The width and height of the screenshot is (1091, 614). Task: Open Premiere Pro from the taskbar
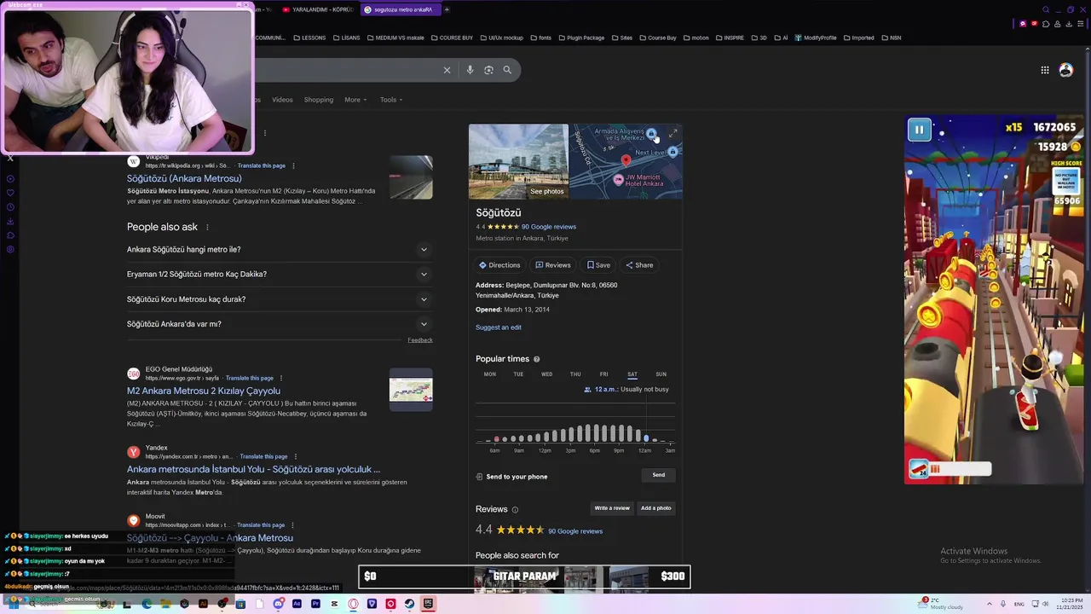(x=315, y=604)
